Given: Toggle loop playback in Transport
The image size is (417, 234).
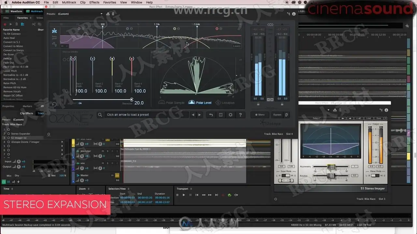Looking at the screenshot, I should tap(230, 195).
